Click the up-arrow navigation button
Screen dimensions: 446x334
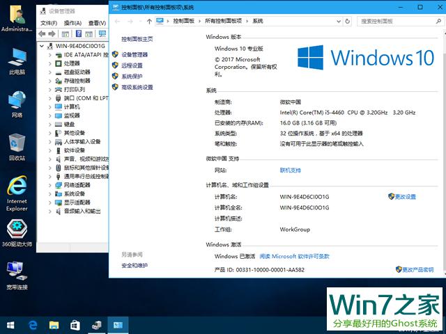(149, 22)
